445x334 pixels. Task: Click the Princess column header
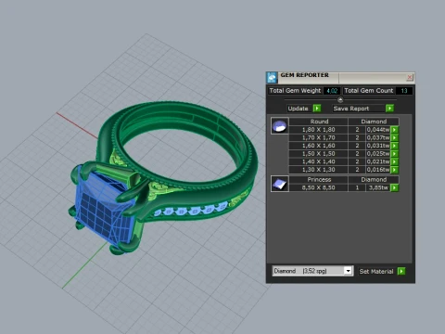[319, 179]
